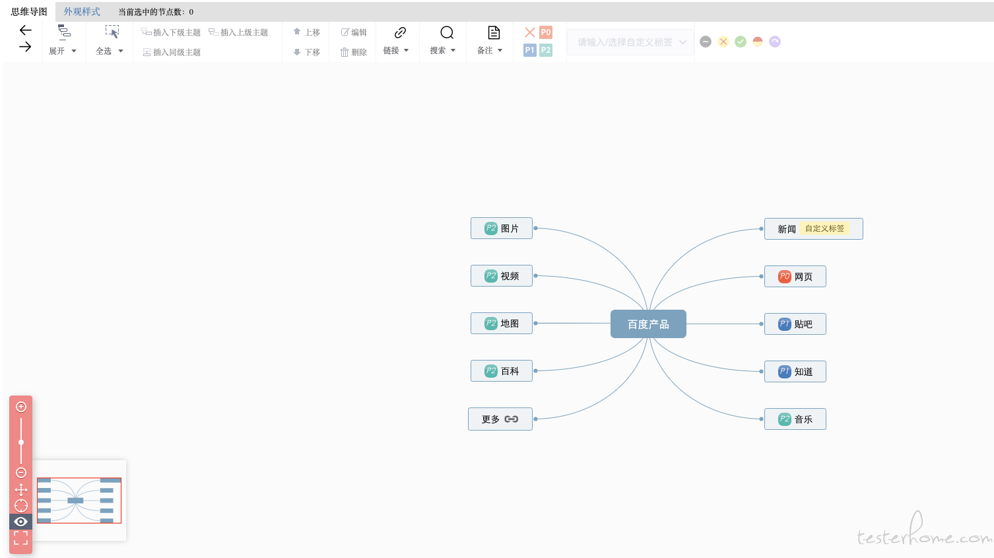Click the P1 badge on 知道
994x558 pixels.
(784, 372)
